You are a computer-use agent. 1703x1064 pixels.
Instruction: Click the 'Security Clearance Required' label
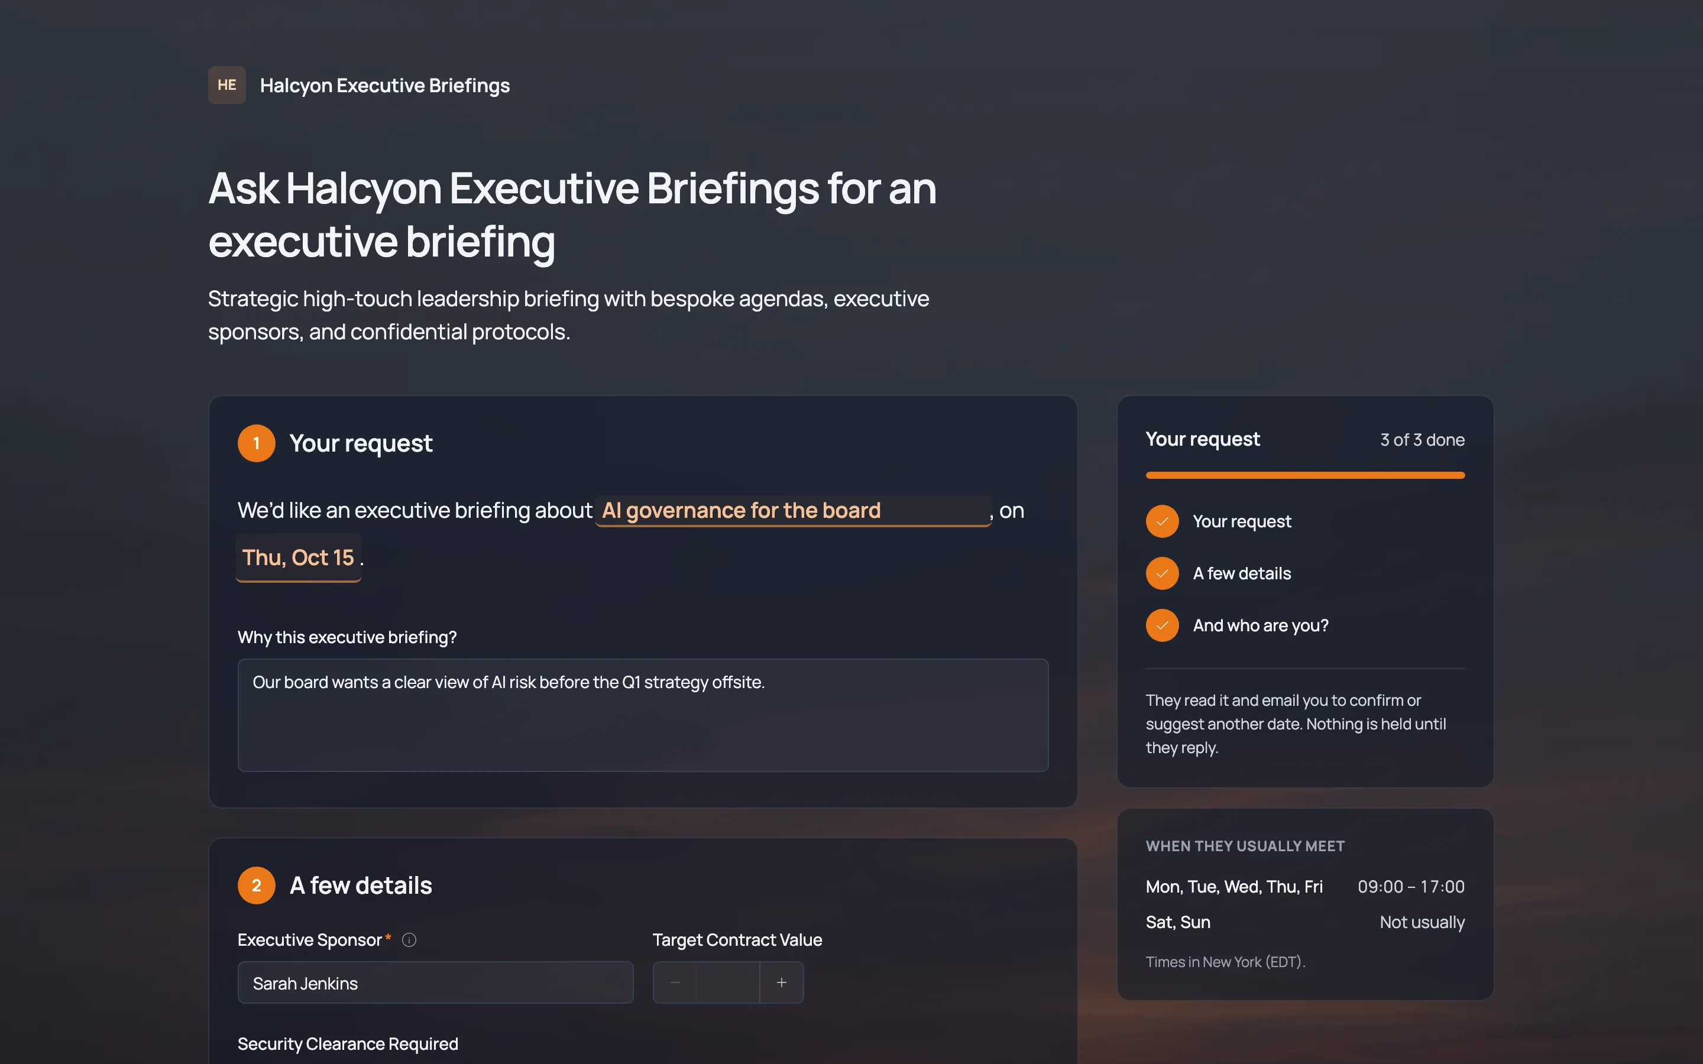[348, 1043]
